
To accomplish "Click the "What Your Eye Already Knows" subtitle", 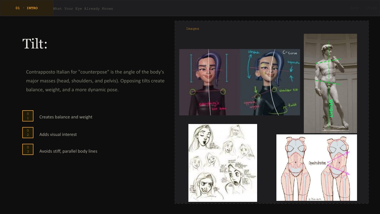I will (x=83, y=9).
